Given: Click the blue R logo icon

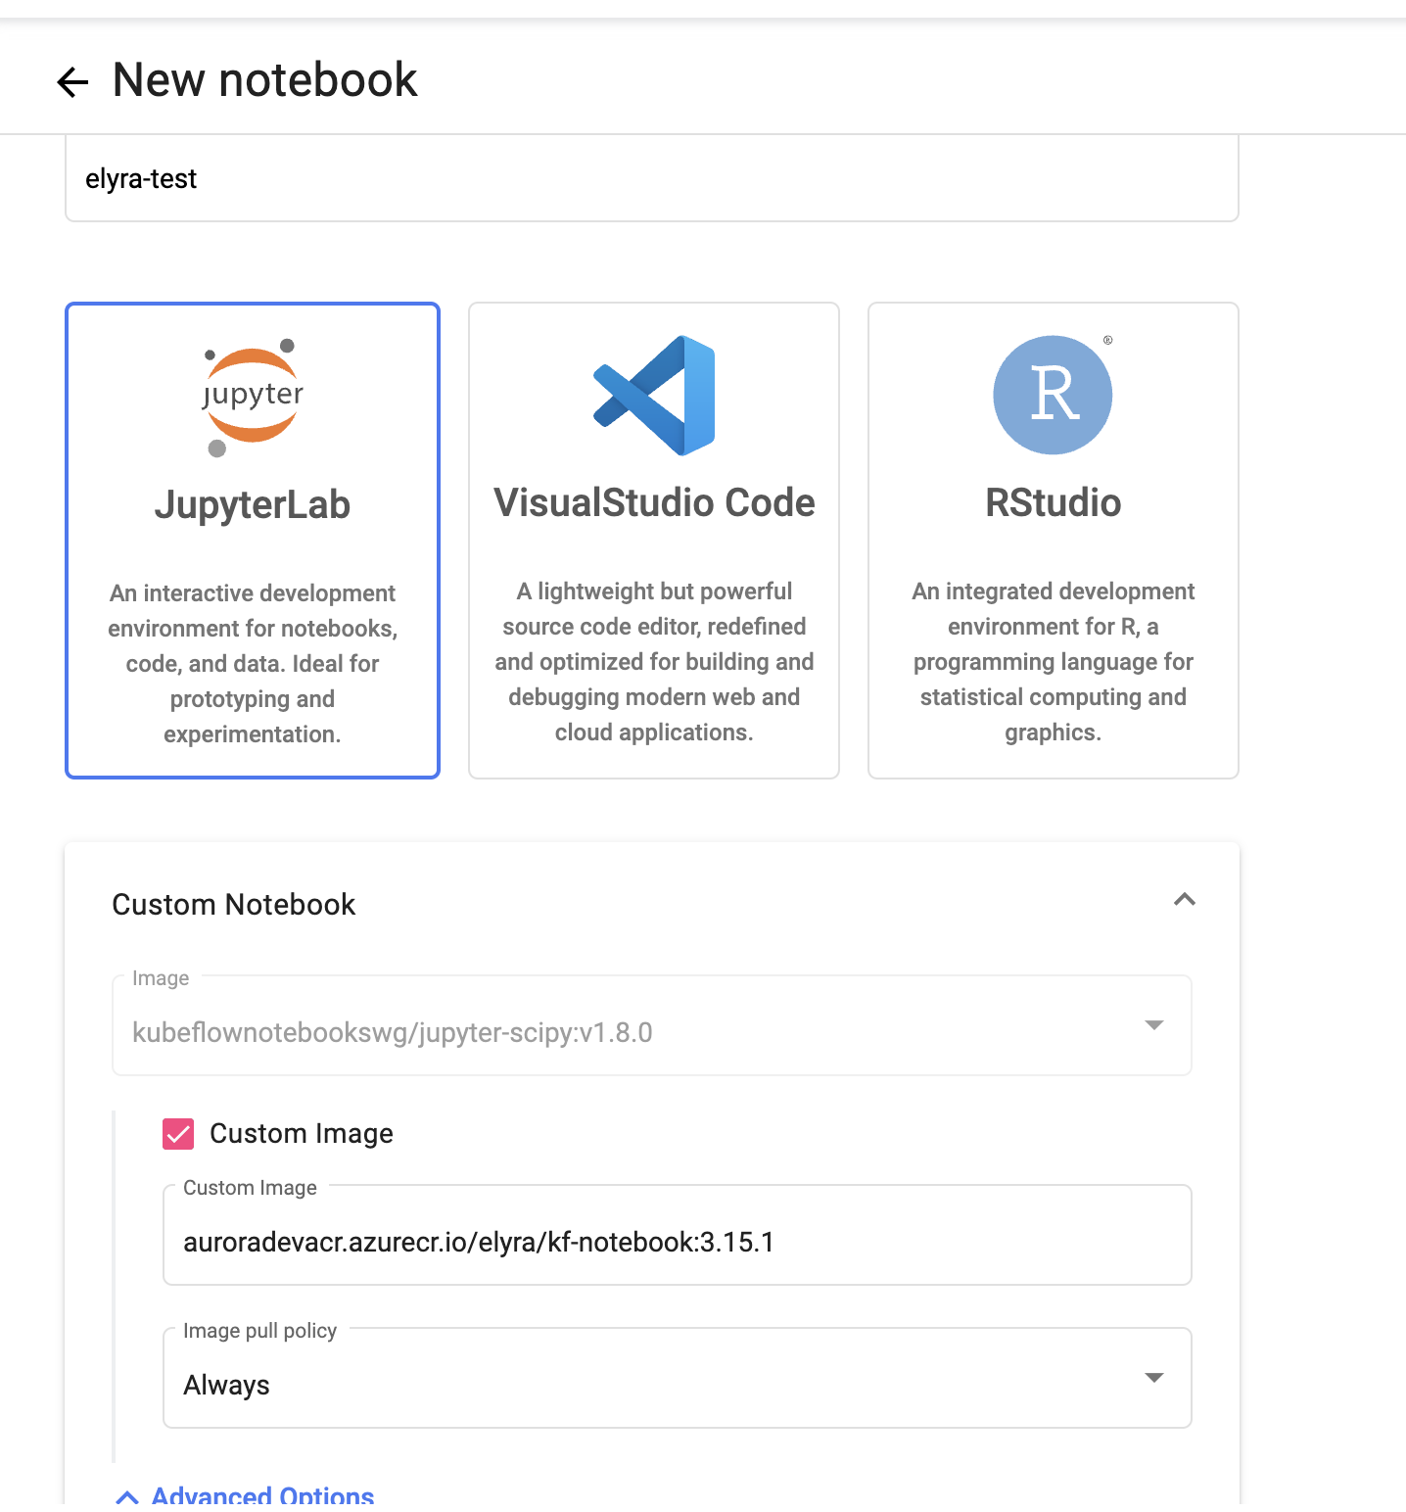Looking at the screenshot, I should (1053, 396).
